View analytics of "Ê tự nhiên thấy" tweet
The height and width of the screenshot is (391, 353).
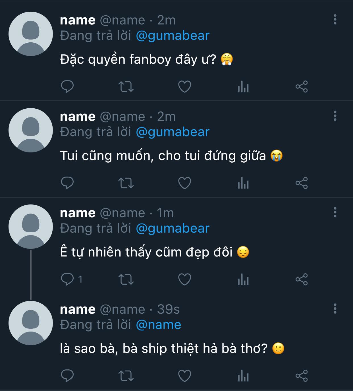[x=243, y=279]
